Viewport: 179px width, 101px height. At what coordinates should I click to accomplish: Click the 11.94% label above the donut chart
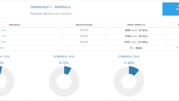[129, 63]
